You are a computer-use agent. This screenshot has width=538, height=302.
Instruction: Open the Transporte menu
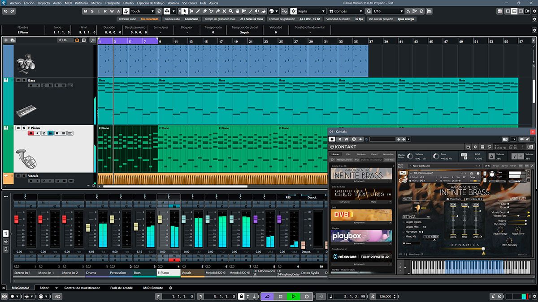[113, 3]
